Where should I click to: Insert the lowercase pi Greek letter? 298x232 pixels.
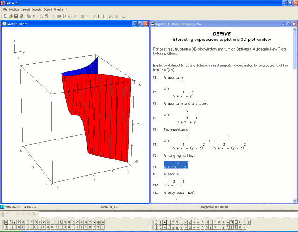coord(69,222)
